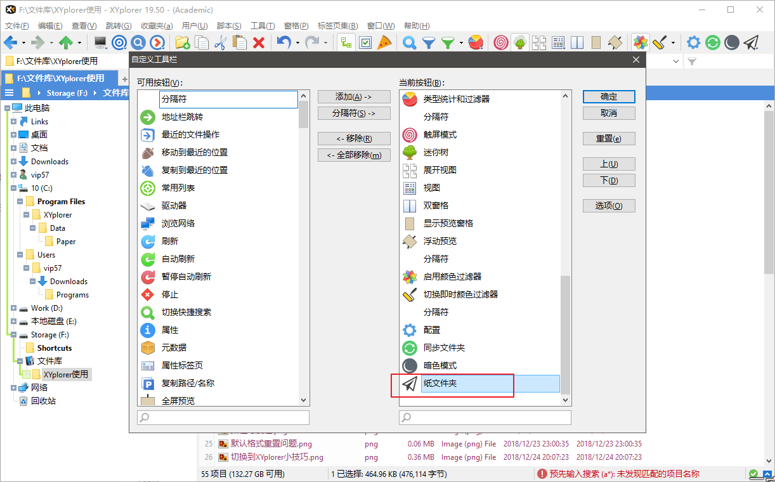Open the 收藏夹(a) menu
The width and height of the screenshot is (775, 482).
click(x=157, y=26)
